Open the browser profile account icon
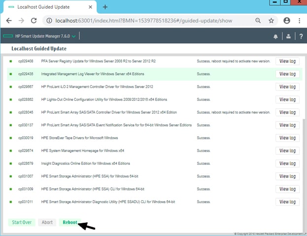 click(x=287, y=21)
